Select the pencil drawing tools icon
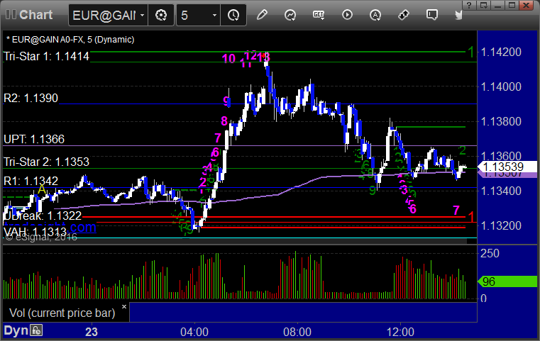The height and width of the screenshot is (341, 540). pos(262,15)
